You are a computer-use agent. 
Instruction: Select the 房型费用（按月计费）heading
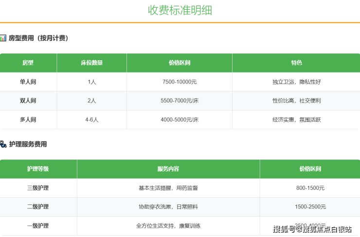tap(38, 38)
